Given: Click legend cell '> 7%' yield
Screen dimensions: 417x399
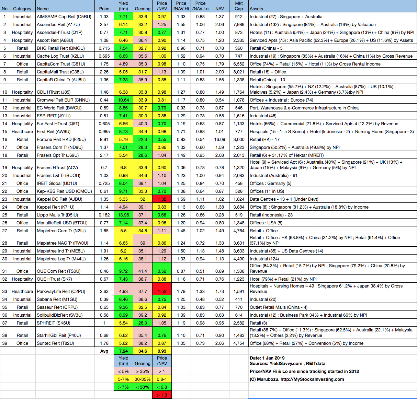Looking at the screenshot, I should (x=123, y=387).
